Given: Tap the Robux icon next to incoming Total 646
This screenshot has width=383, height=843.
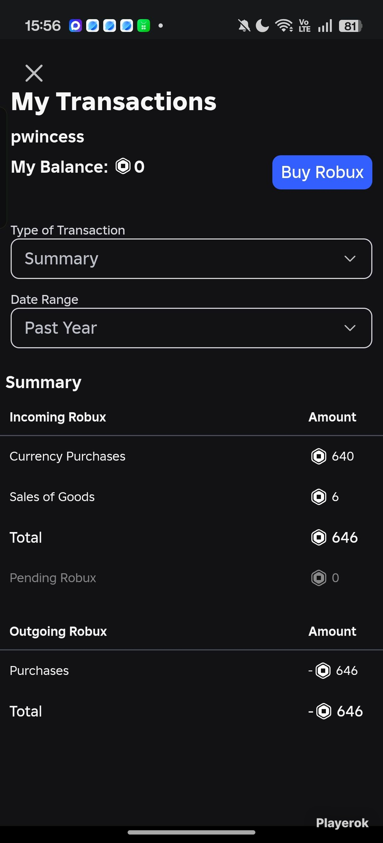Looking at the screenshot, I should tap(319, 537).
